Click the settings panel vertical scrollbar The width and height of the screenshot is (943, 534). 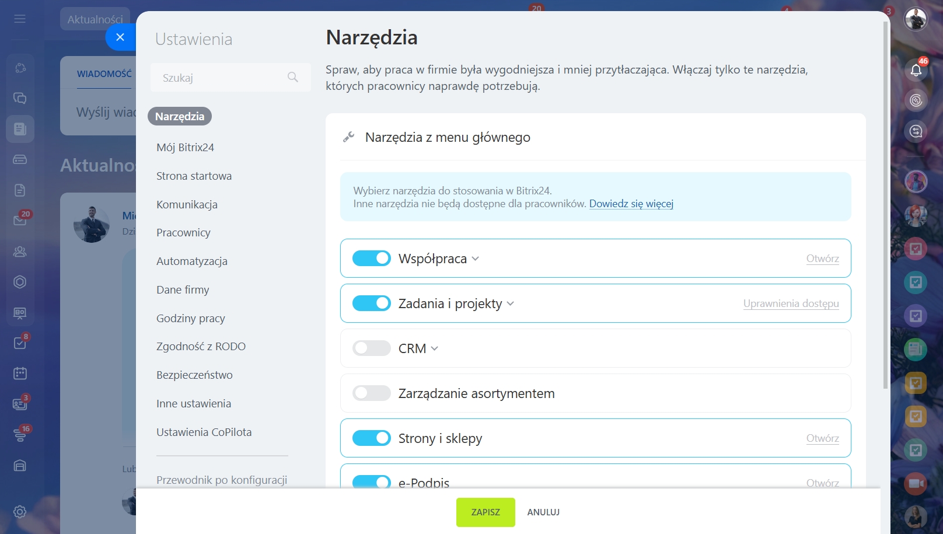coord(885,205)
